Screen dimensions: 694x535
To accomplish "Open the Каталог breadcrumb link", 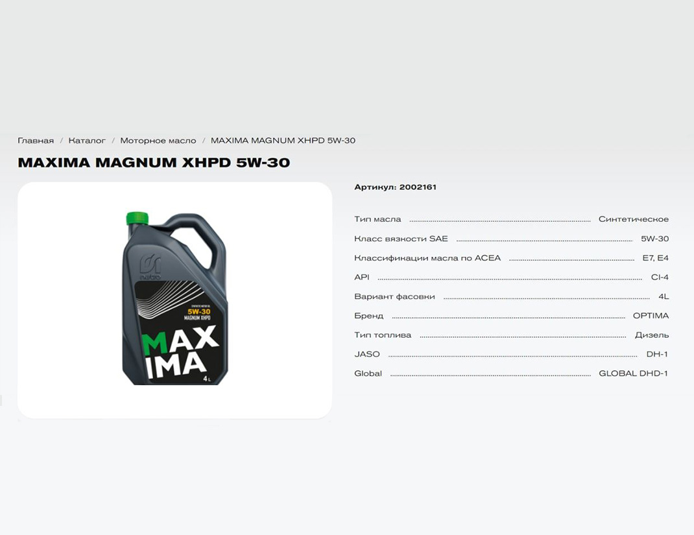I will tap(87, 141).
